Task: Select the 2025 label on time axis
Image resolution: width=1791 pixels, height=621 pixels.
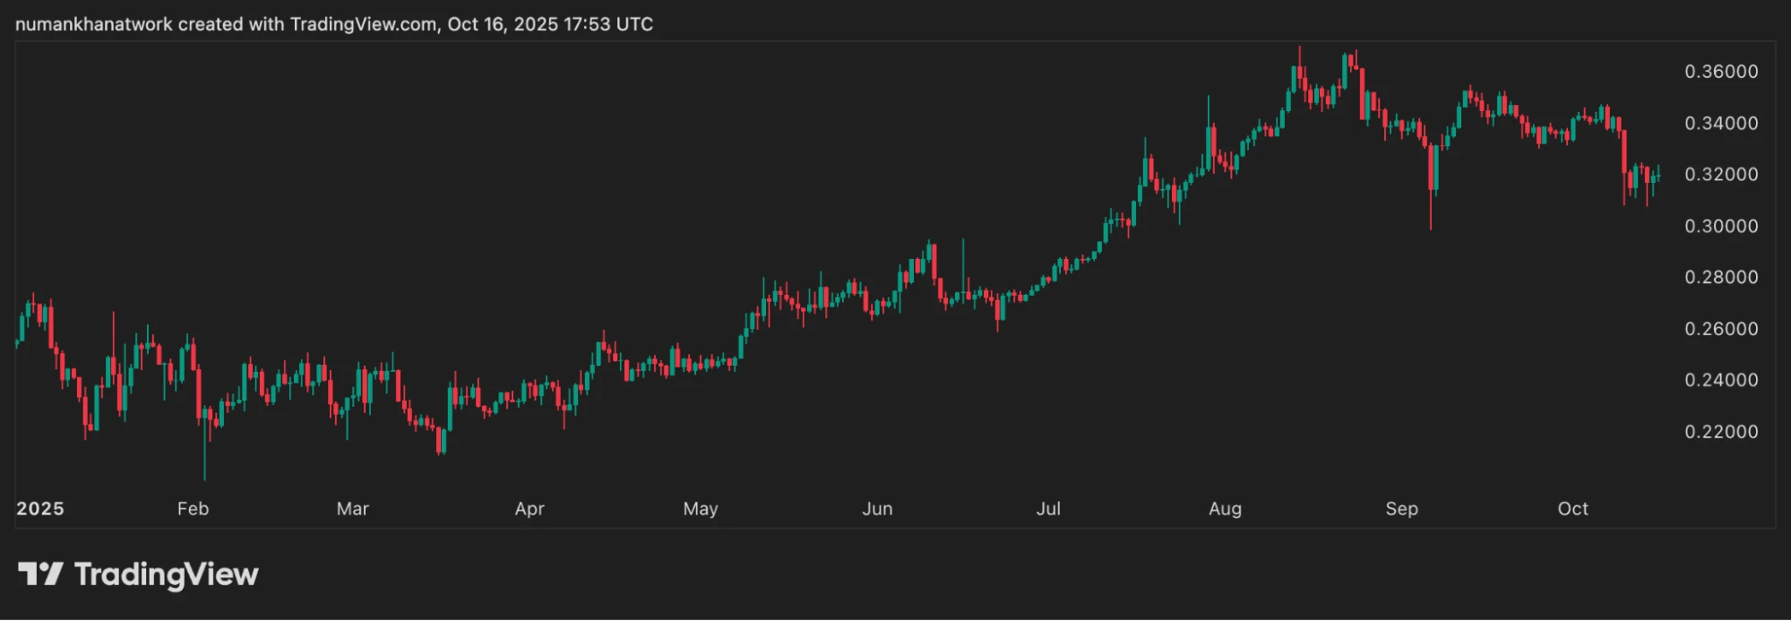Action: [40, 508]
